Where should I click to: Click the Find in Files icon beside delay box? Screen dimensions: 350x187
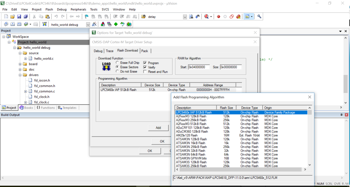191,17
